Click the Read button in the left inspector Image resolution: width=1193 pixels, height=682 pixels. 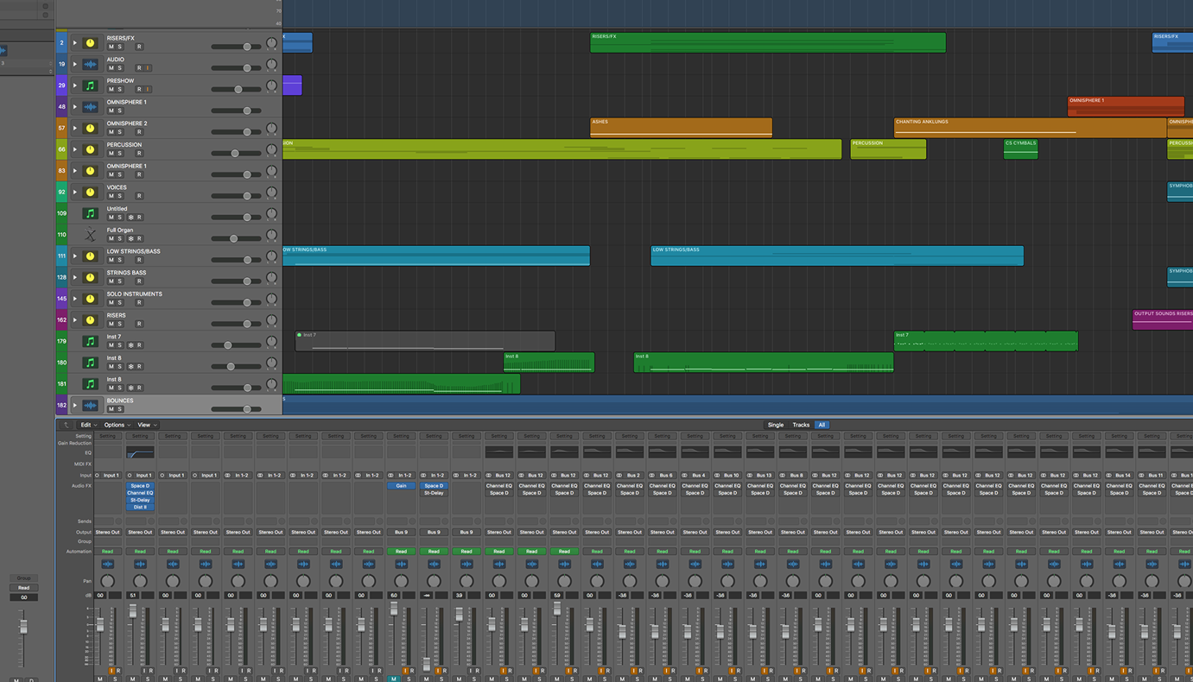click(x=24, y=588)
